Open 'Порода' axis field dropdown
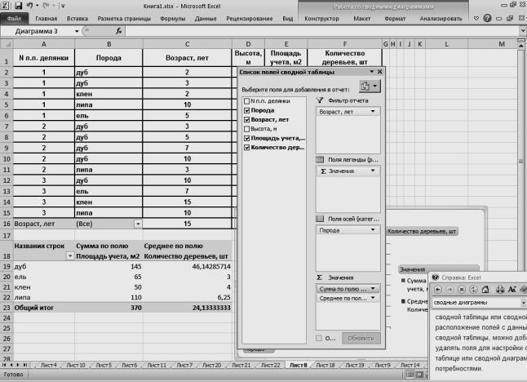Screen dimensions: 527x382 tap(373, 230)
